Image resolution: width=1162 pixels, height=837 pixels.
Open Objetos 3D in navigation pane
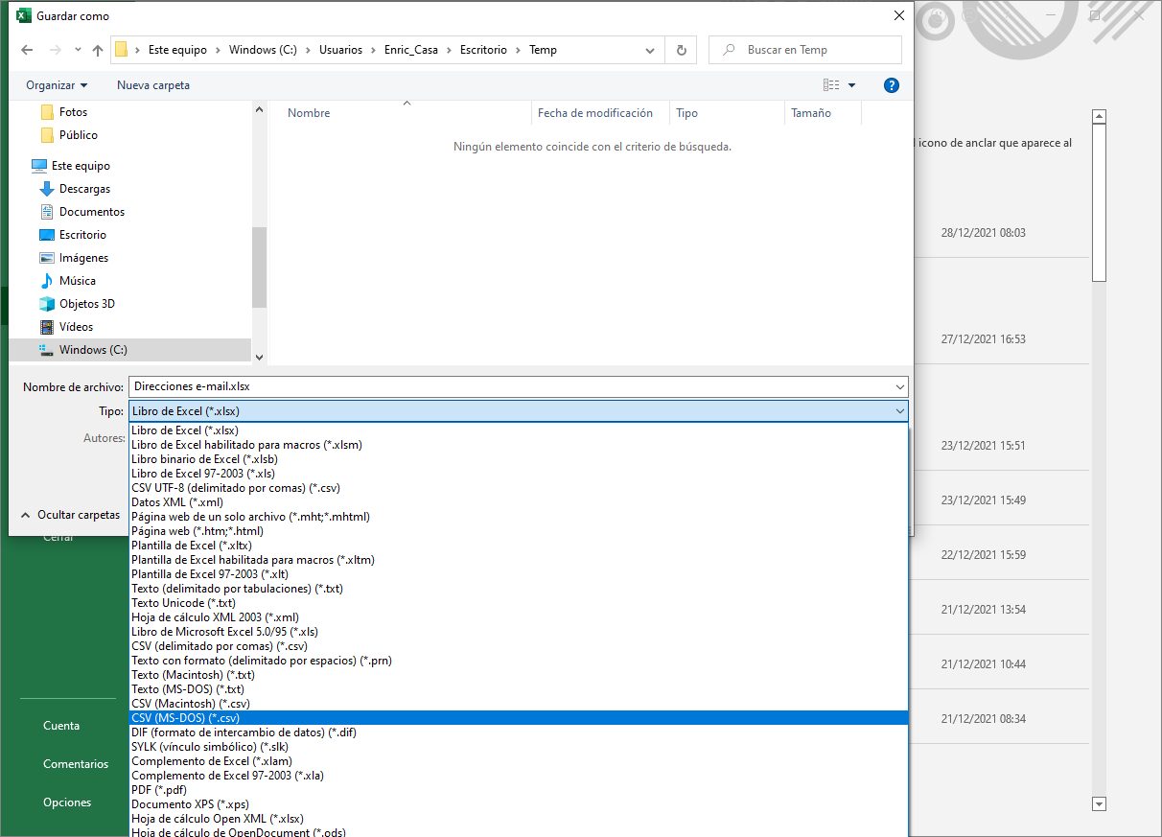[86, 304]
